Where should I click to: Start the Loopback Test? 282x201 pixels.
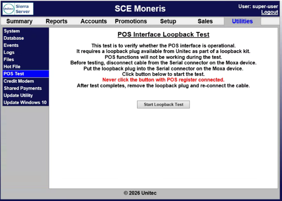click(x=163, y=105)
